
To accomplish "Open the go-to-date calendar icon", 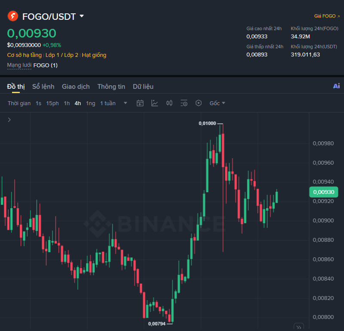I will point(140,103).
